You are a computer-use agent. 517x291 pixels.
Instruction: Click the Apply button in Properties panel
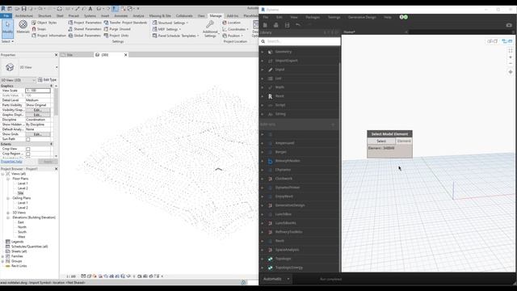(x=48, y=162)
